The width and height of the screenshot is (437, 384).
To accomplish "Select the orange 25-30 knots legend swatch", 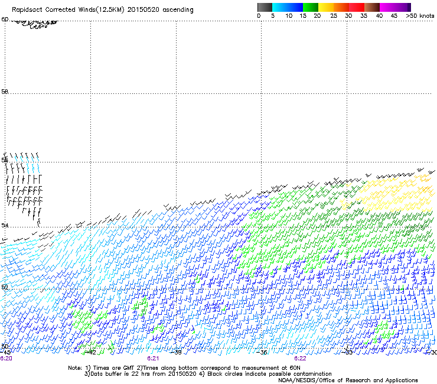I will coord(341,7).
